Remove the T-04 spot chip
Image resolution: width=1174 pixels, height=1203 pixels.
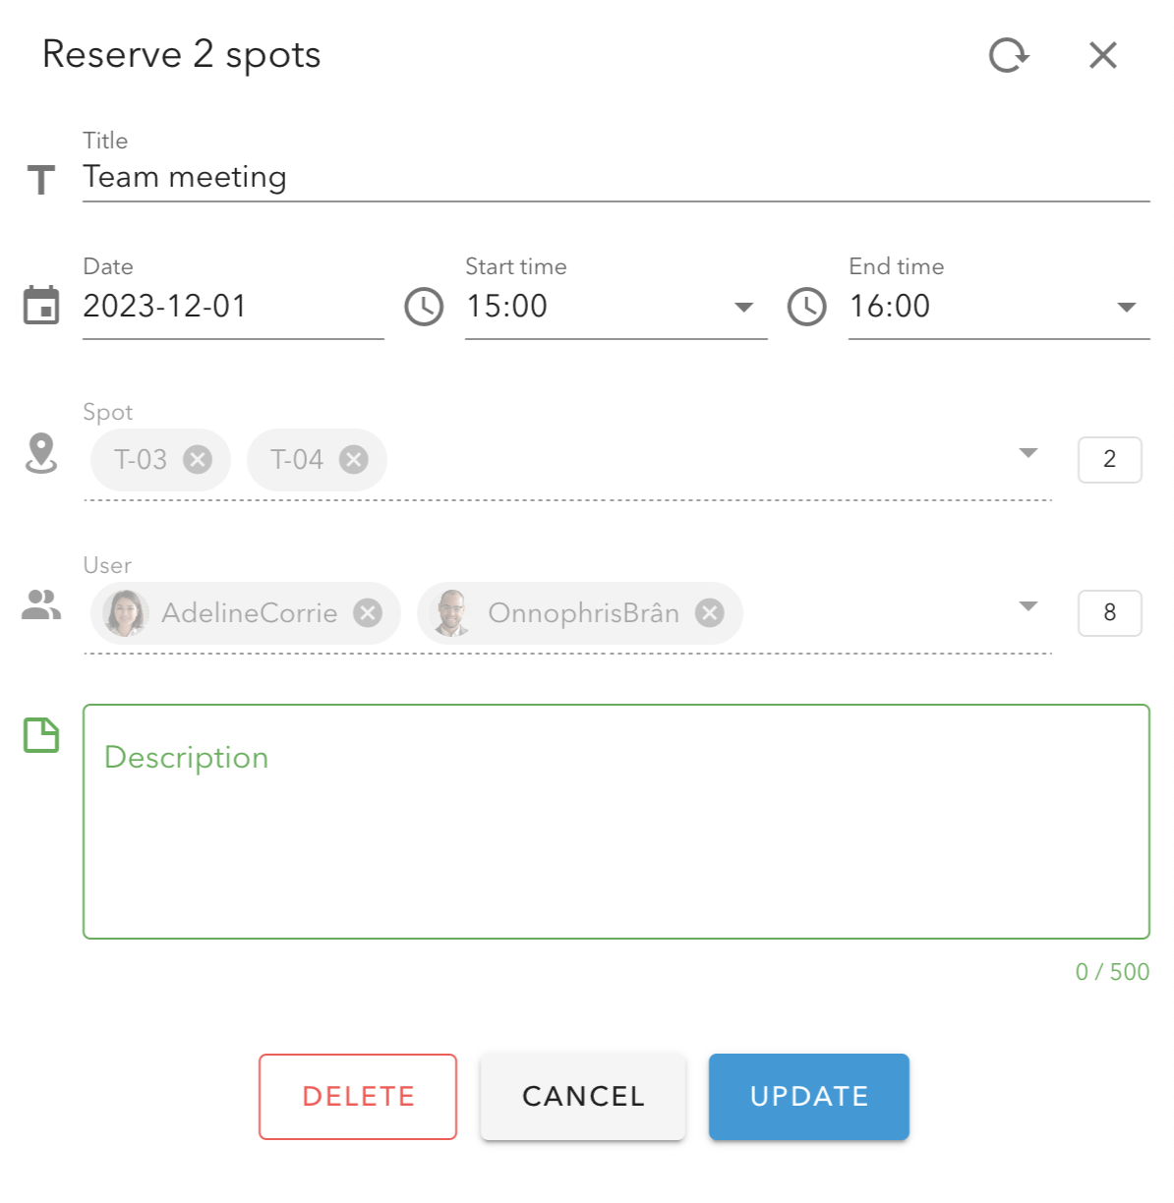point(355,459)
